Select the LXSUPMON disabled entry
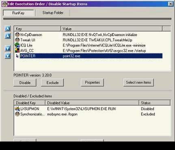The image size is (175, 150). click(30, 109)
